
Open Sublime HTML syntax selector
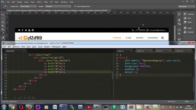point(187,101)
